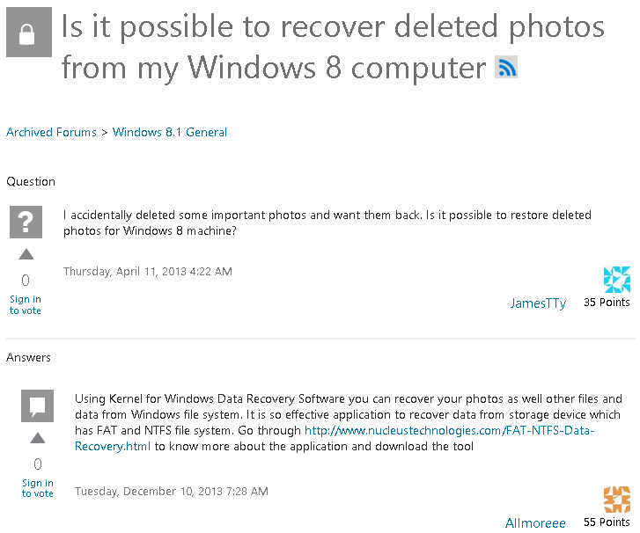Open the RSS feed icon beside title
Viewport: 640px width, 533px height.
(506, 67)
